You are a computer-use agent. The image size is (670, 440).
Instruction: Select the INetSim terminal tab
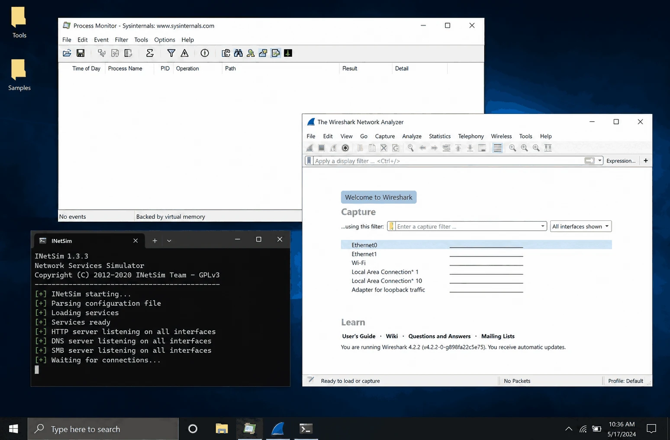(88, 241)
